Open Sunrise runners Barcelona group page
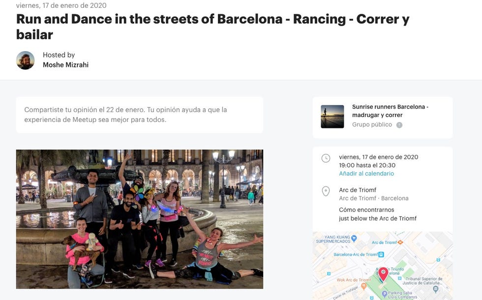Screen dimensions: 482x300 [390, 111]
